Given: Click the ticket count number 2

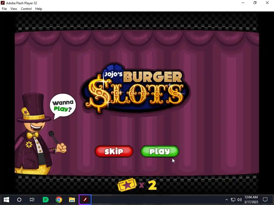Looking at the screenshot, I should pos(152,185).
